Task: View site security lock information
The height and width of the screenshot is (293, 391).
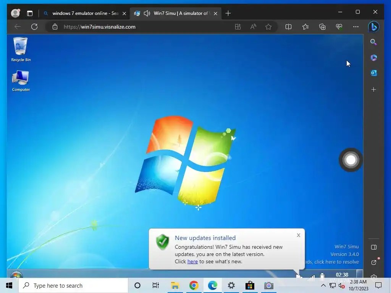Action: pyautogui.click(x=55, y=27)
